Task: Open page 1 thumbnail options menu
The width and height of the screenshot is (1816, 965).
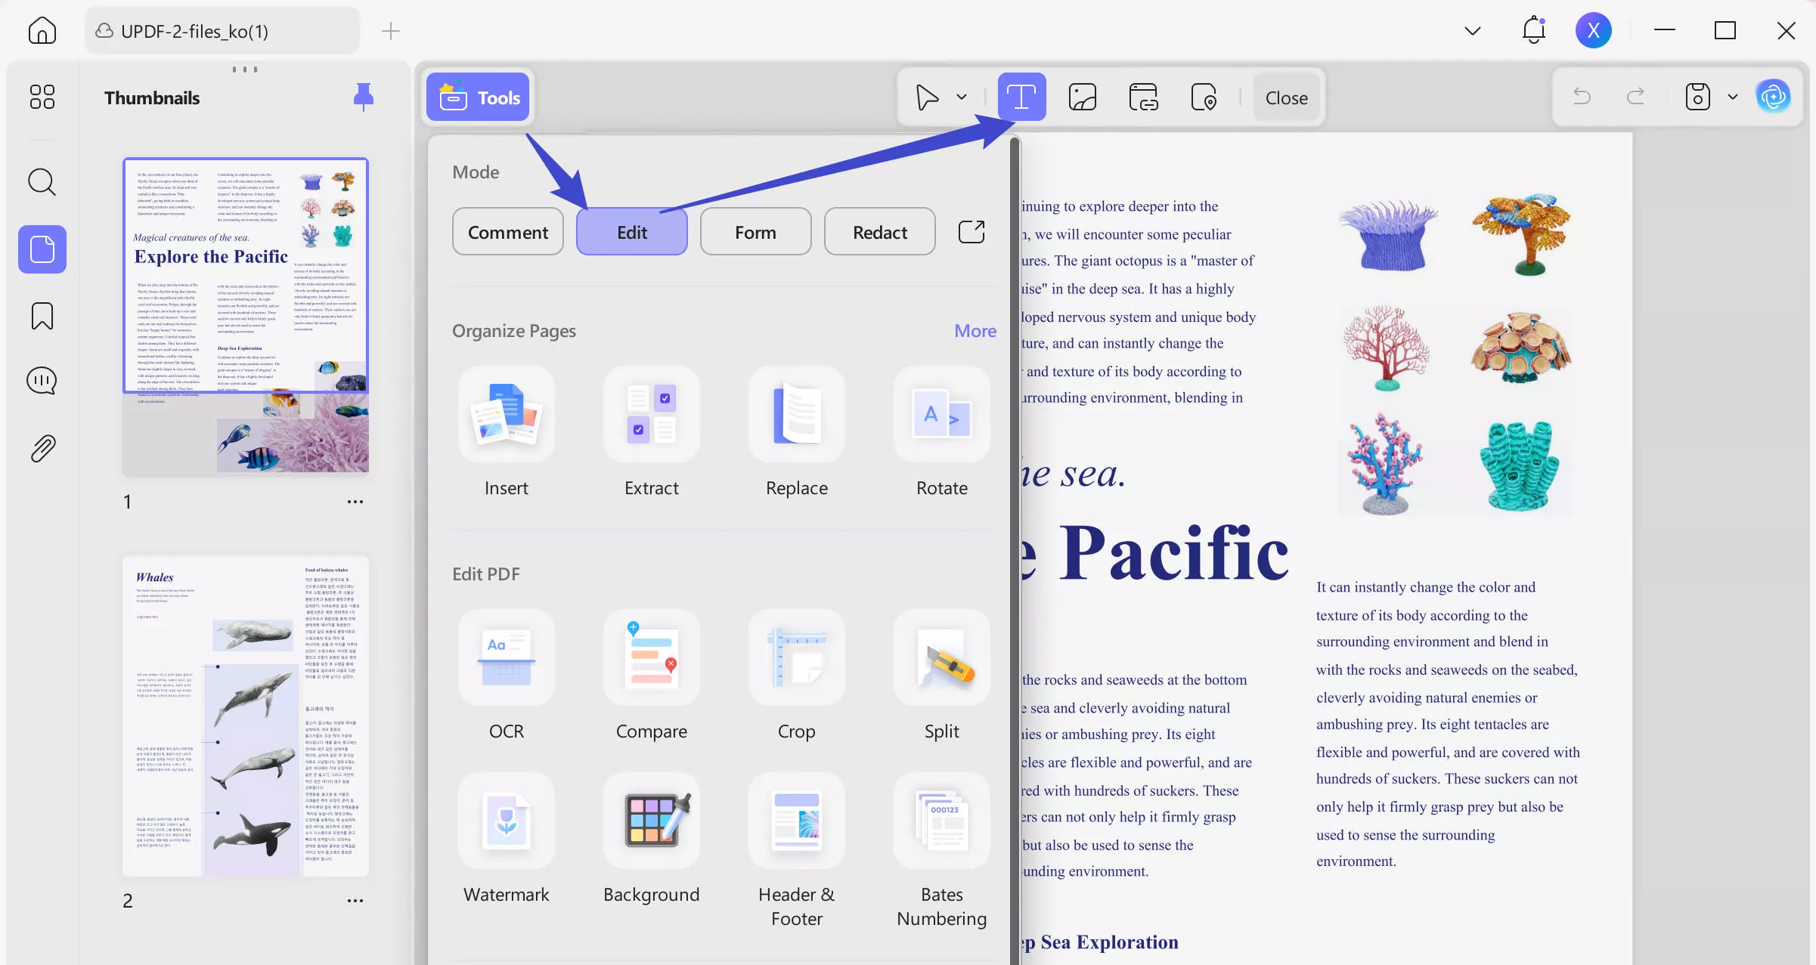Action: pos(355,502)
